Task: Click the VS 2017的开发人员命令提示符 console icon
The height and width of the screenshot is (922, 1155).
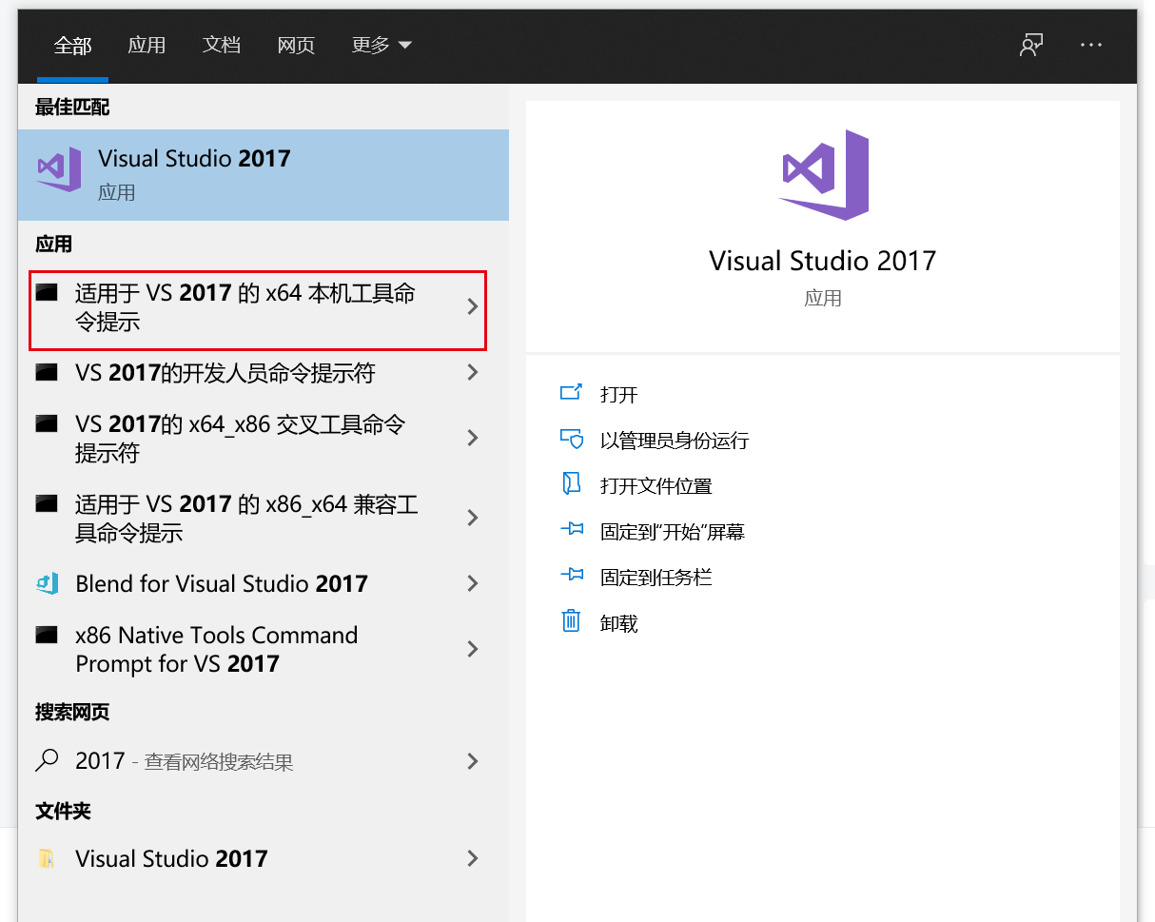Action: pos(47,372)
